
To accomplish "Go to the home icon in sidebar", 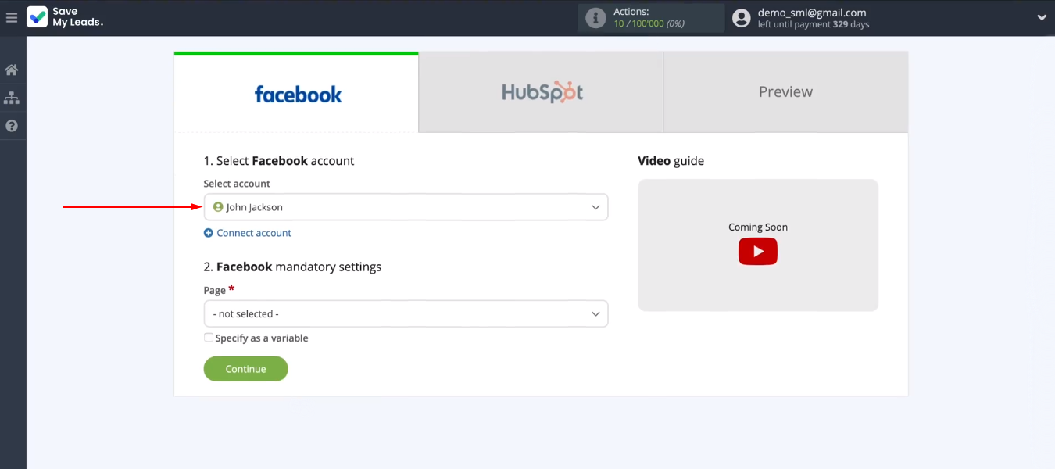I will coord(12,70).
